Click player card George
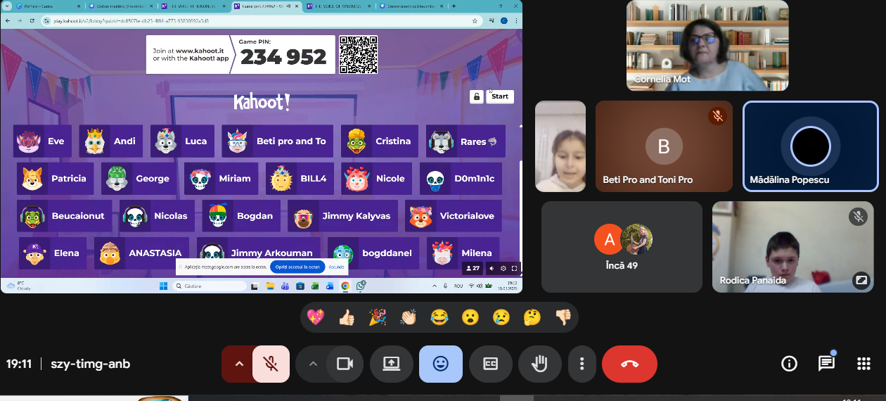The width and height of the screenshot is (886, 401). click(139, 179)
